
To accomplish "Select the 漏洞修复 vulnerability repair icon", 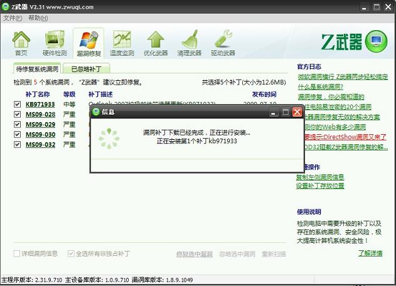I will point(88,43).
